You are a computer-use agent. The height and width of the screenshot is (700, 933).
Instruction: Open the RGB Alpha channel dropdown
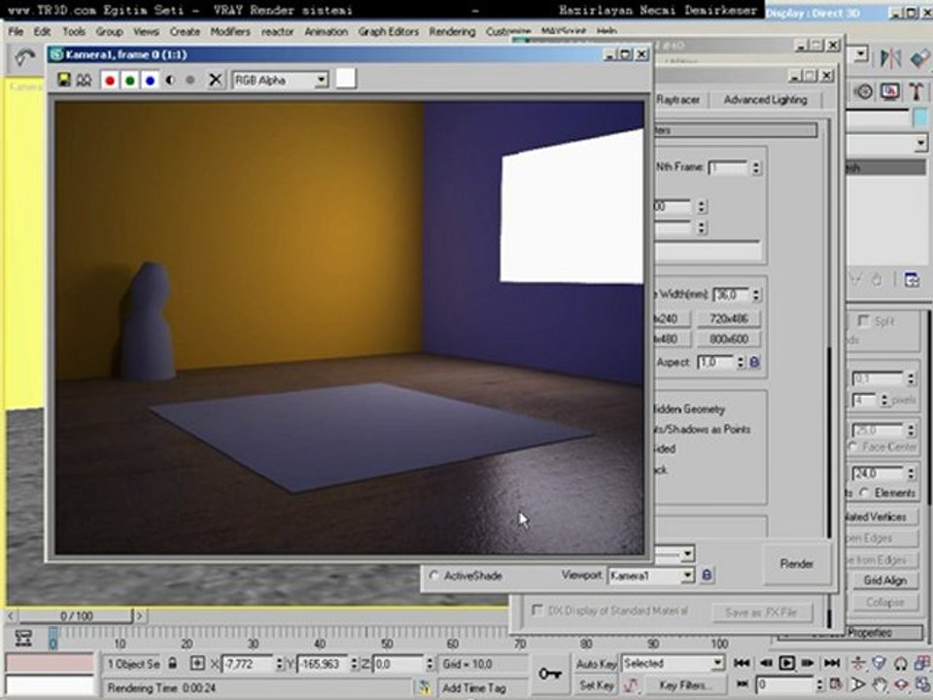click(280, 80)
